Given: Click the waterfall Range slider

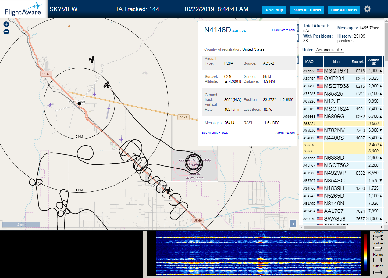Looking at the screenshot, I should click(378, 260).
